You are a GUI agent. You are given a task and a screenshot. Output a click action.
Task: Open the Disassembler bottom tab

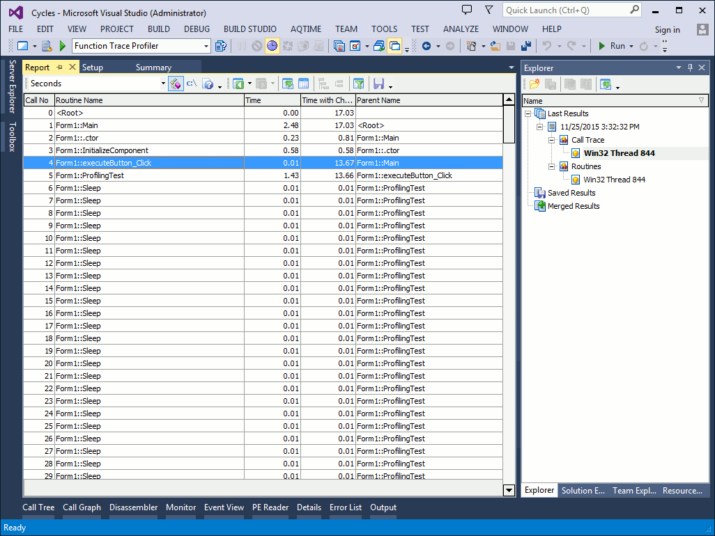tap(133, 507)
